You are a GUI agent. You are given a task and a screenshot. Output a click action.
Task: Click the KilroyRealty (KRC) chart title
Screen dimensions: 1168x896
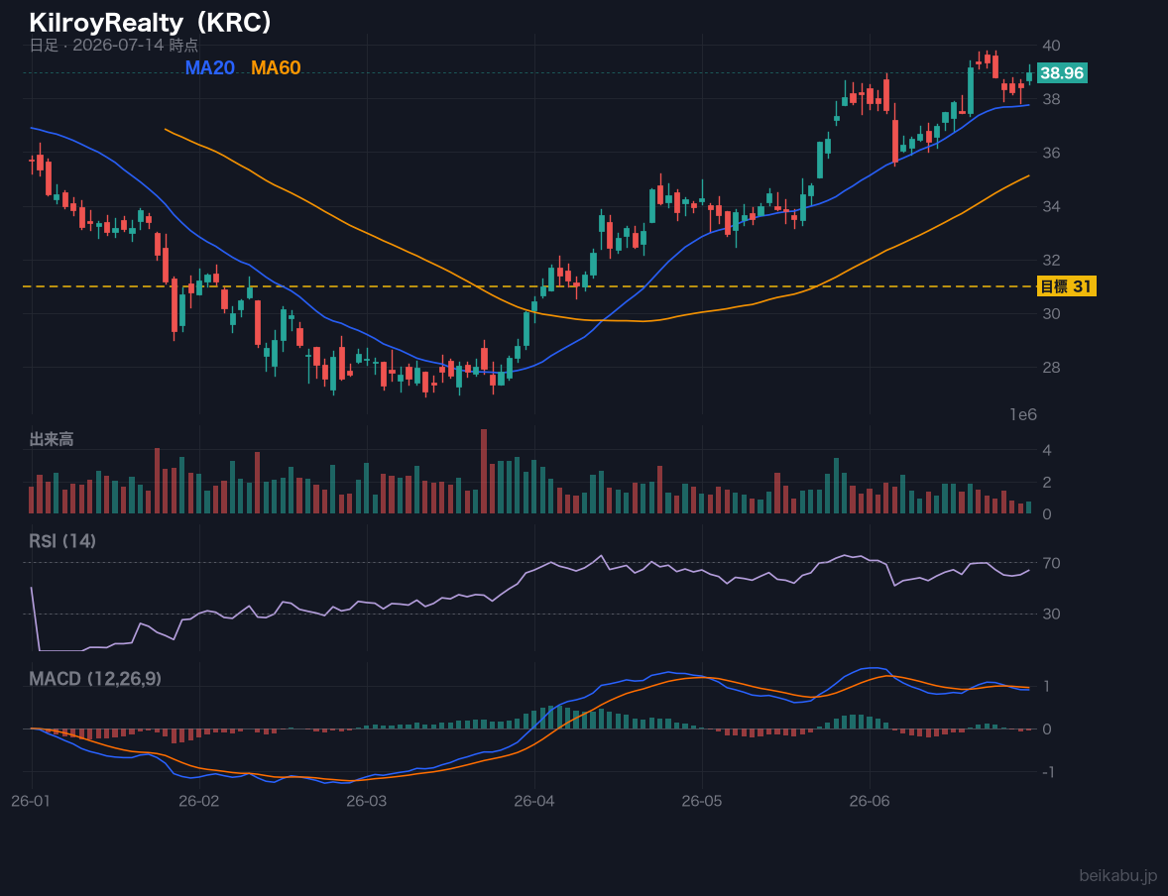tap(151, 23)
